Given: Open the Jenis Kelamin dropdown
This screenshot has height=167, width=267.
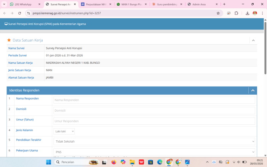Looking at the screenshot, I should 64,131.
